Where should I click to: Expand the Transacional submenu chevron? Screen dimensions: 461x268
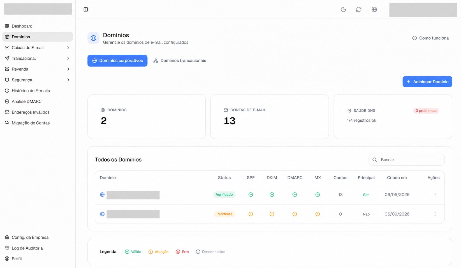tap(68, 58)
